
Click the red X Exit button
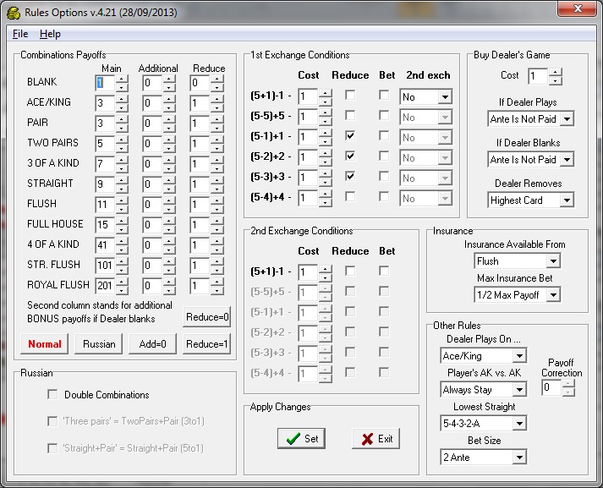[376, 438]
